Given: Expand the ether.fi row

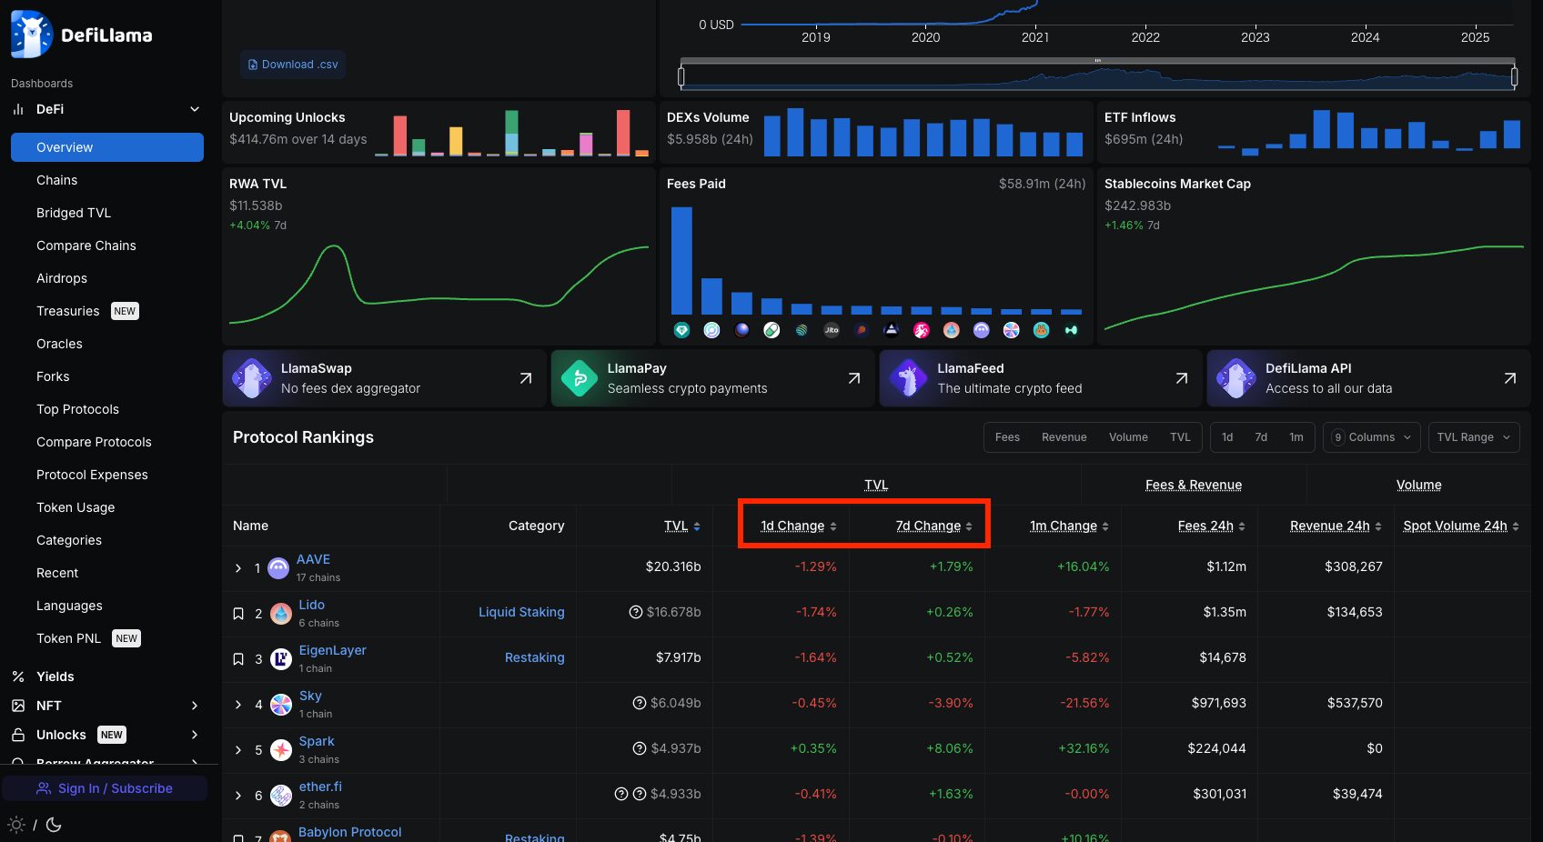Looking at the screenshot, I should [x=238, y=796].
